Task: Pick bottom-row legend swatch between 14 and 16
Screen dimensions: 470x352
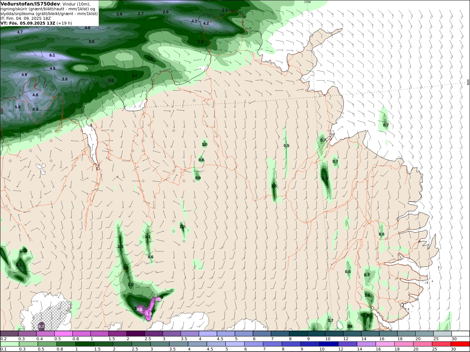Action: tap(366, 344)
